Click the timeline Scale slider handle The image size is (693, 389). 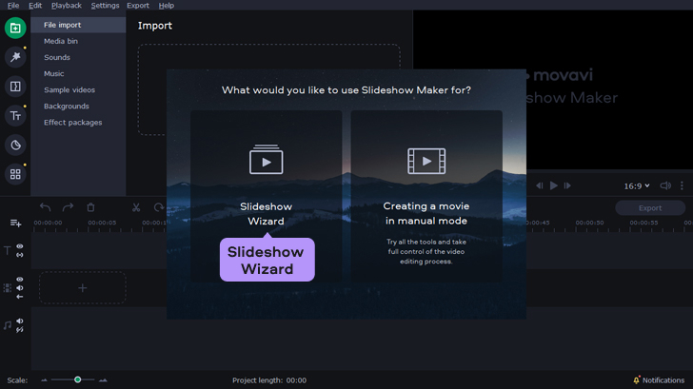click(78, 379)
